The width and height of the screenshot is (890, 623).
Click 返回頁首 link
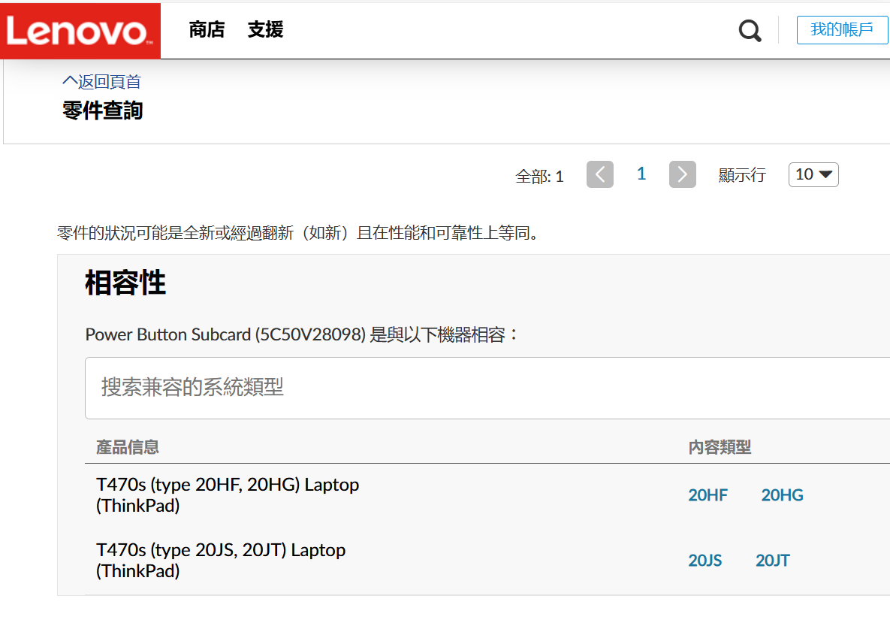point(101,82)
